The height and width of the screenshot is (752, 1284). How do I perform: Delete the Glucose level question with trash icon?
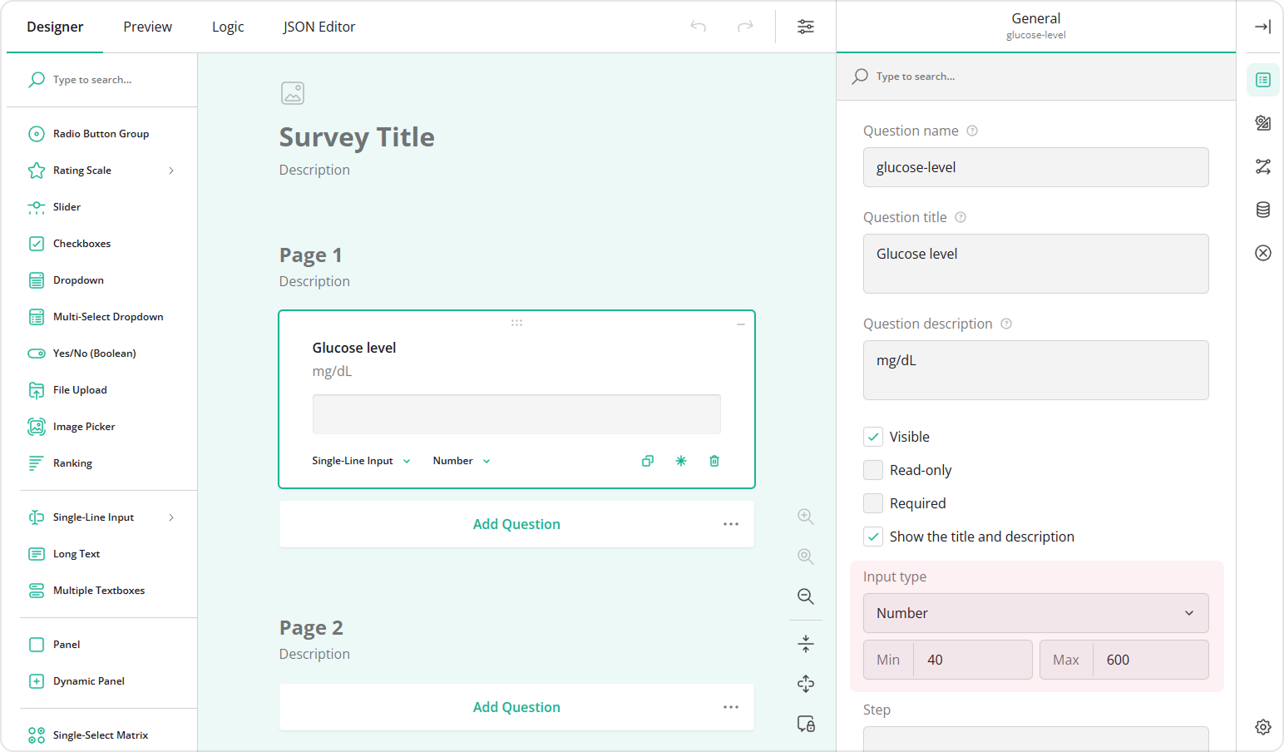tap(714, 460)
